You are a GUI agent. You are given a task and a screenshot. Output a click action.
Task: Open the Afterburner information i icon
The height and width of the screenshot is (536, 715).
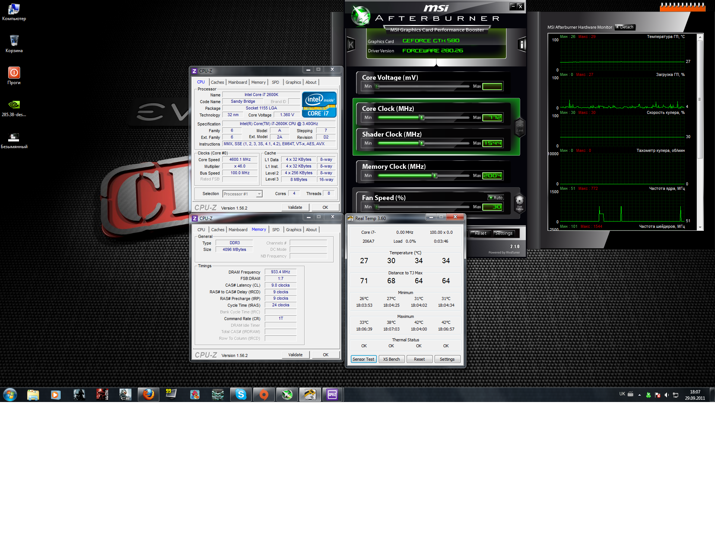(522, 45)
